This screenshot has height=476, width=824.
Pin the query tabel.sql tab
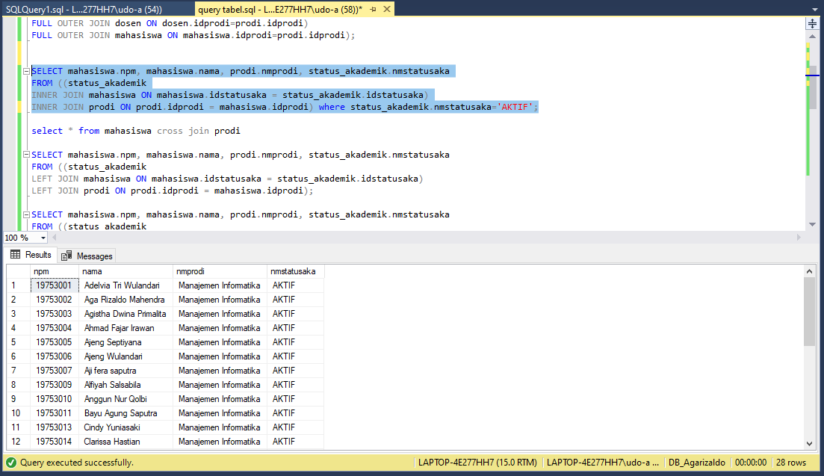click(374, 10)
